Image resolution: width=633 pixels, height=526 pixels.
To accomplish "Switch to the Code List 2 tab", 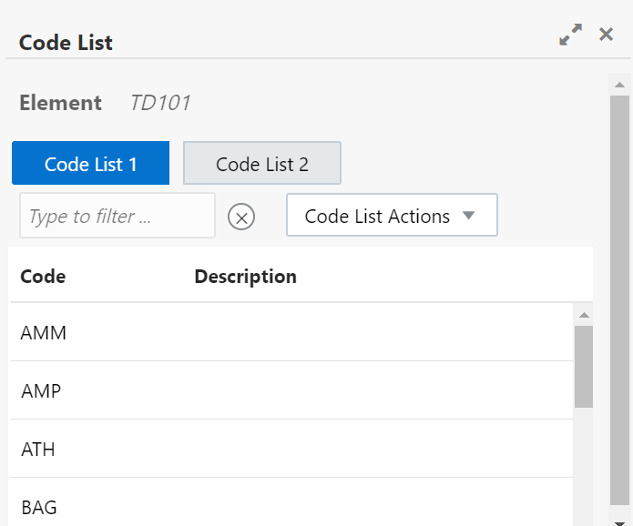I will 262,164.
